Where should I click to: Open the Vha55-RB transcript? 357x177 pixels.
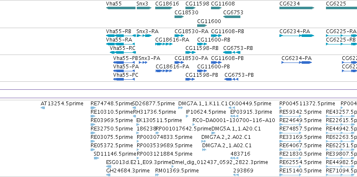point(121,36)
